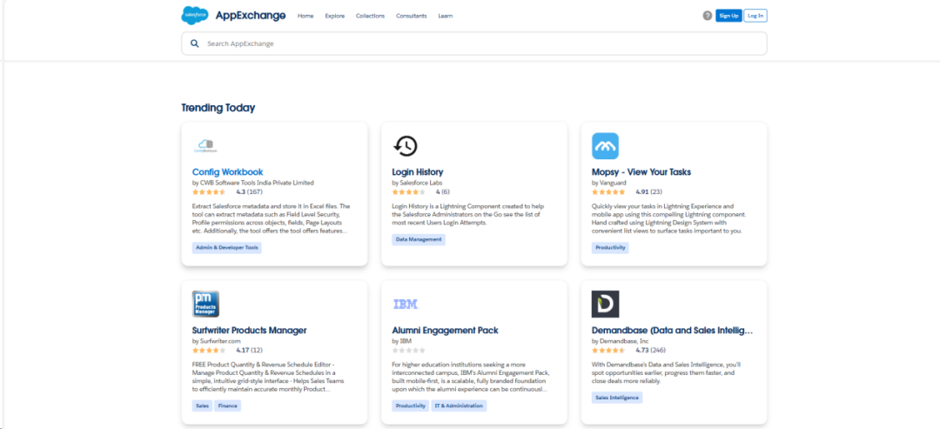Screen dimensions: 940x429
Task: Select the Admin & Developer Tools tag
Action: point(227,247)
